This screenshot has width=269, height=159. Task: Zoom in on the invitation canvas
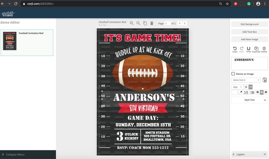click(131, 23)
